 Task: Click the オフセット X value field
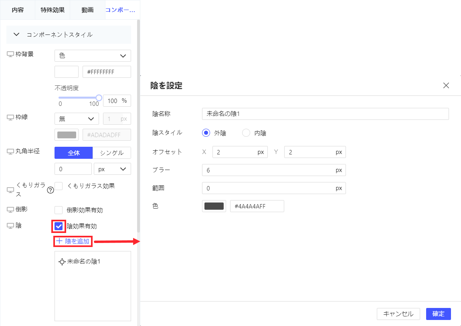click(x=240, y=152)
